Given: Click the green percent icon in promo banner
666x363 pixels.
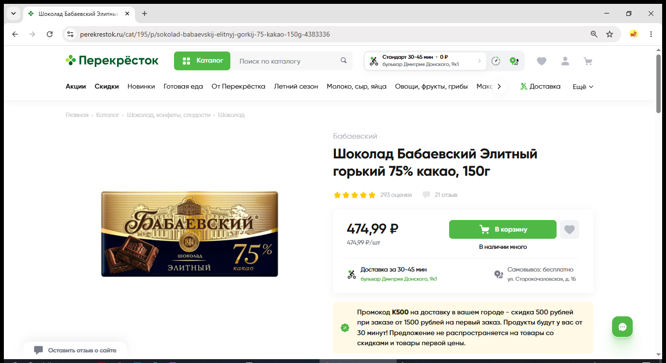Looking at the screenshot, I should click(x=345, y=328).
